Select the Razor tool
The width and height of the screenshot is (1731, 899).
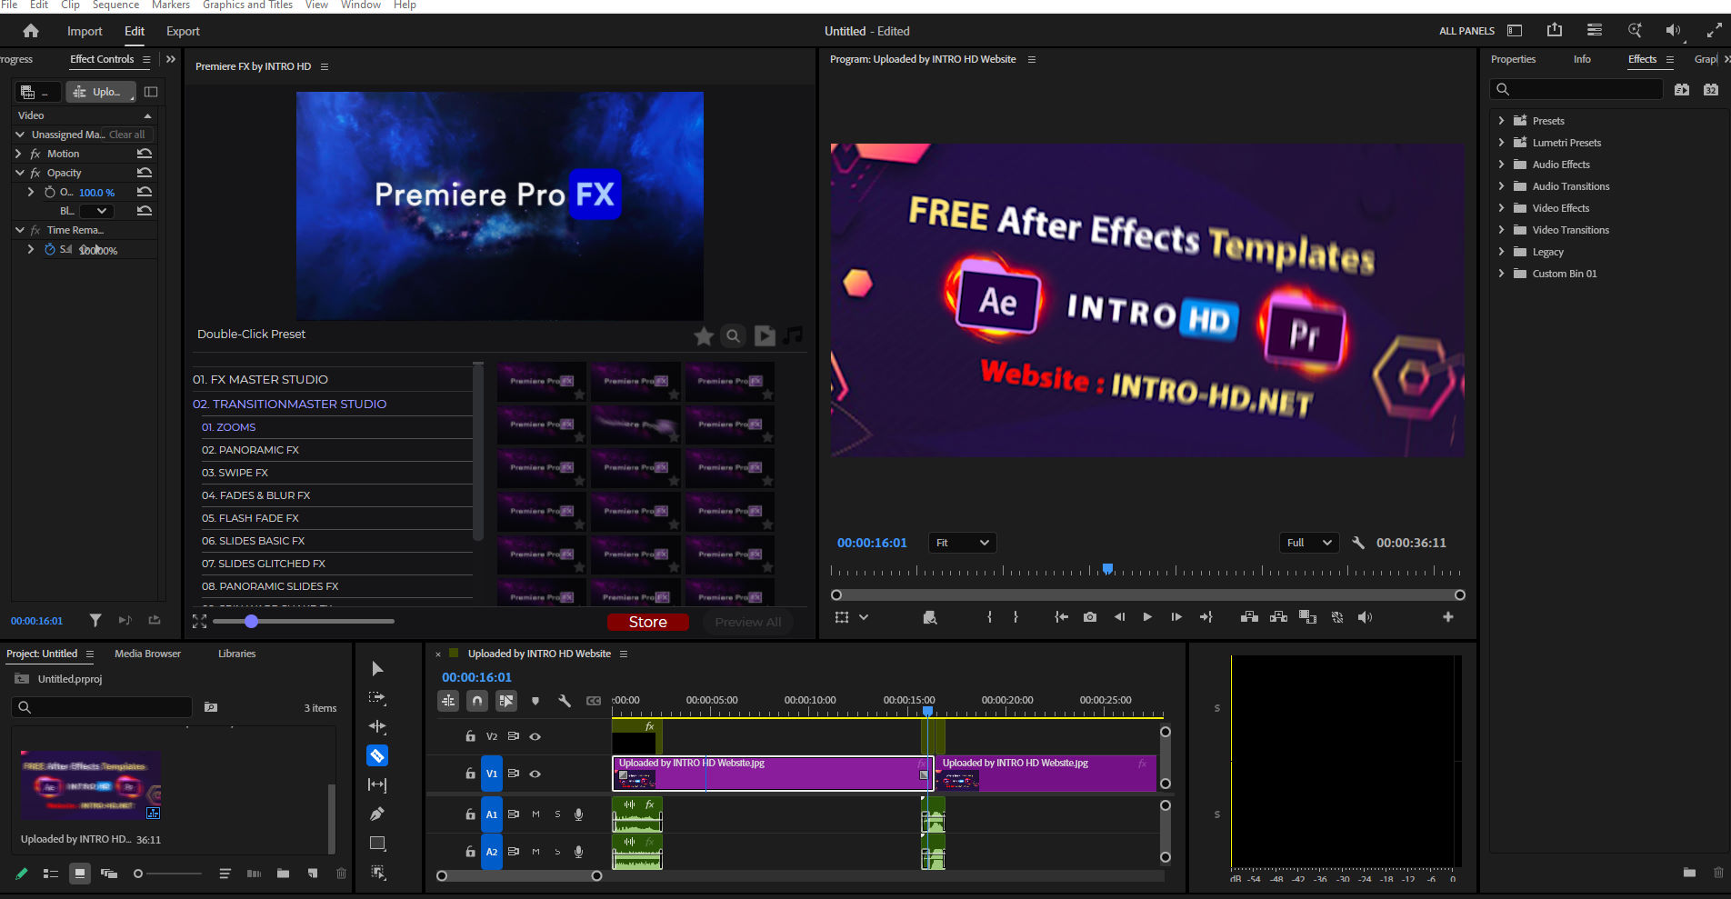[x=377, y=755]
